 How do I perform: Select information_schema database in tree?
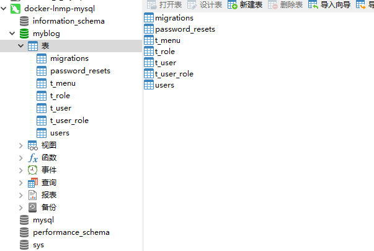coord(69,21)
